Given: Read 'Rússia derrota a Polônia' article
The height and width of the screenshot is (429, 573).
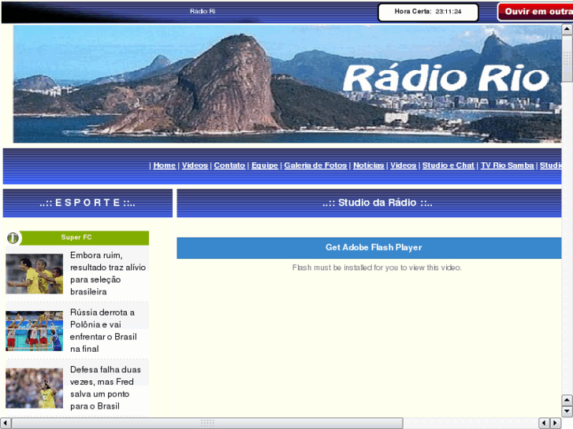Looking at the screenshot, I should click(103, 331).
